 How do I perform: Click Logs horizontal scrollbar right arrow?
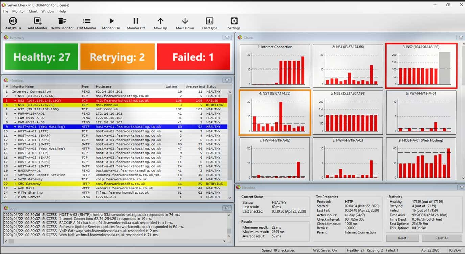tap(224, 241)
